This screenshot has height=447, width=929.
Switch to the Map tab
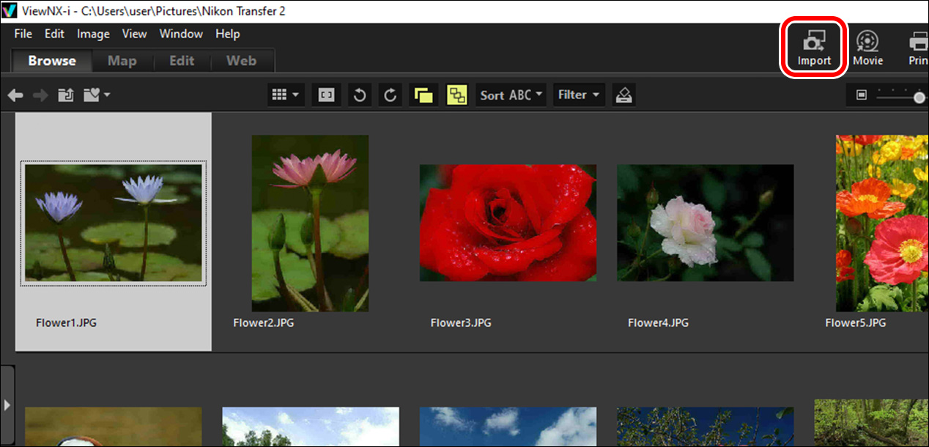click(x=122, y=61)
